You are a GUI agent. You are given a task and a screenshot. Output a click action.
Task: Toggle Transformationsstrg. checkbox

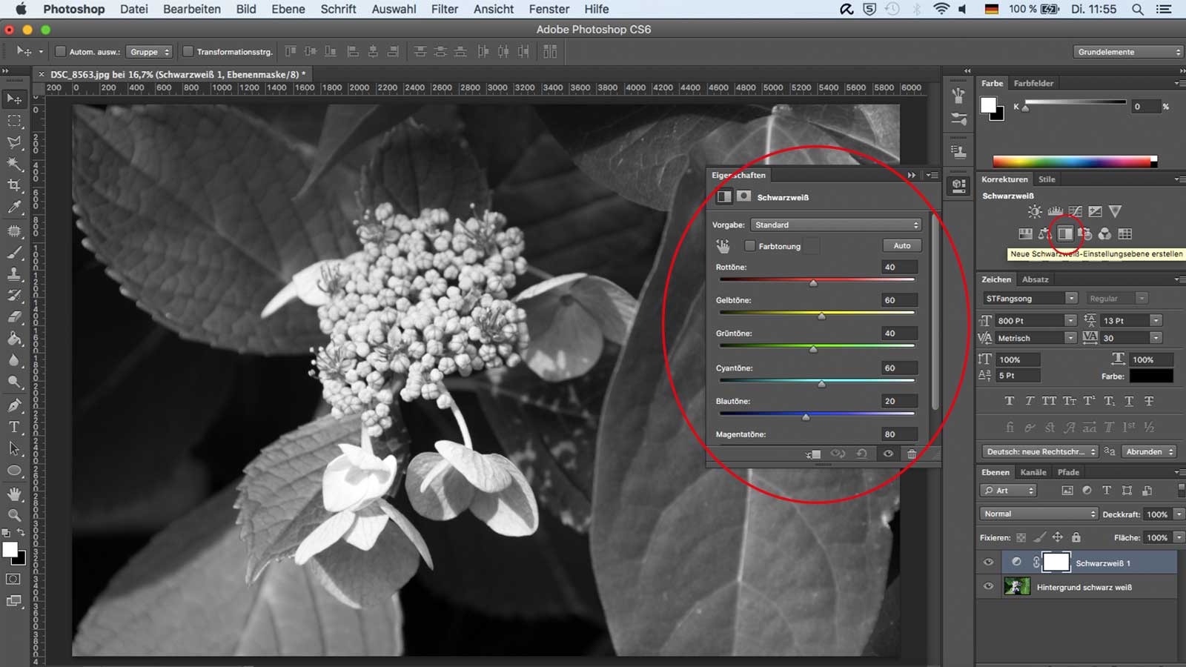click(188, 52)
